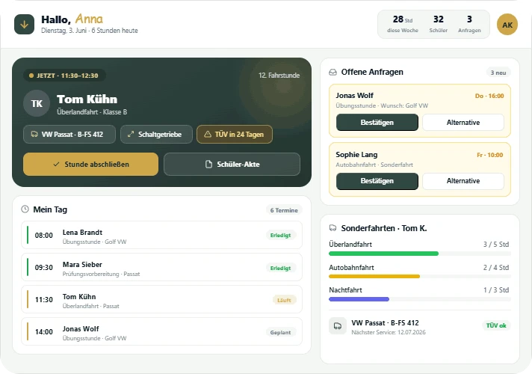The image size is (532, 374).
Task: Click the car icon in VW Passat B-FS 412 chip
Action: coord(34,134)
